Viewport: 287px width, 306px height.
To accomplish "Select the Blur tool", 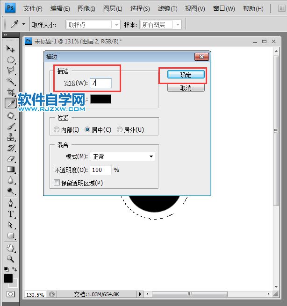I will coord(11,180).
